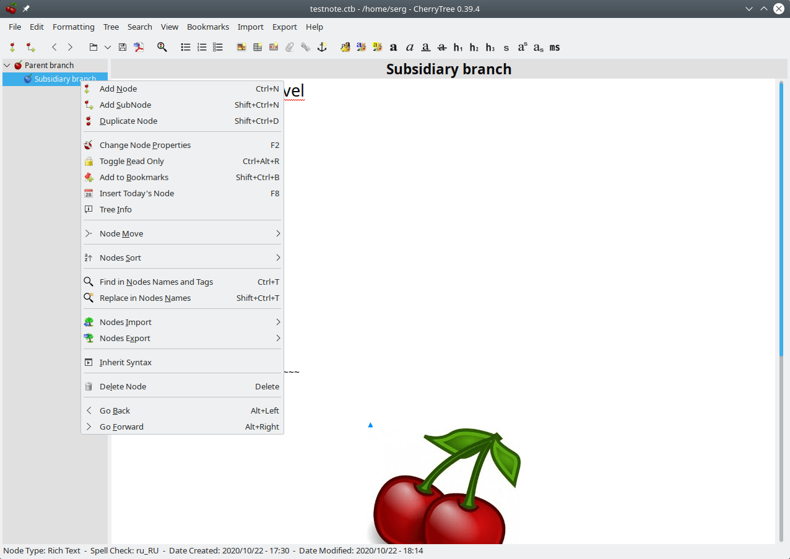Image resolution: width=790 pixels, height=559 pixels.
Task: Toggle superscript formatting
Action: [x=522, y=47]
